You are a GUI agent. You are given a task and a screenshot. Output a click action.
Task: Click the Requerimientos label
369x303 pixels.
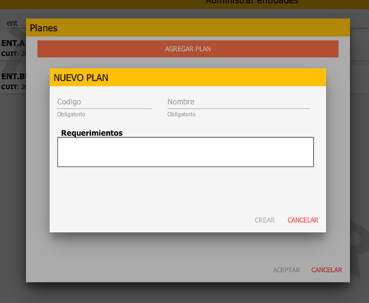click(x=92, y=133)
